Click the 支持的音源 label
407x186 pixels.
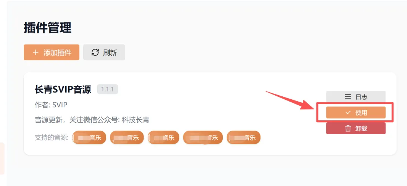[51, 137]
